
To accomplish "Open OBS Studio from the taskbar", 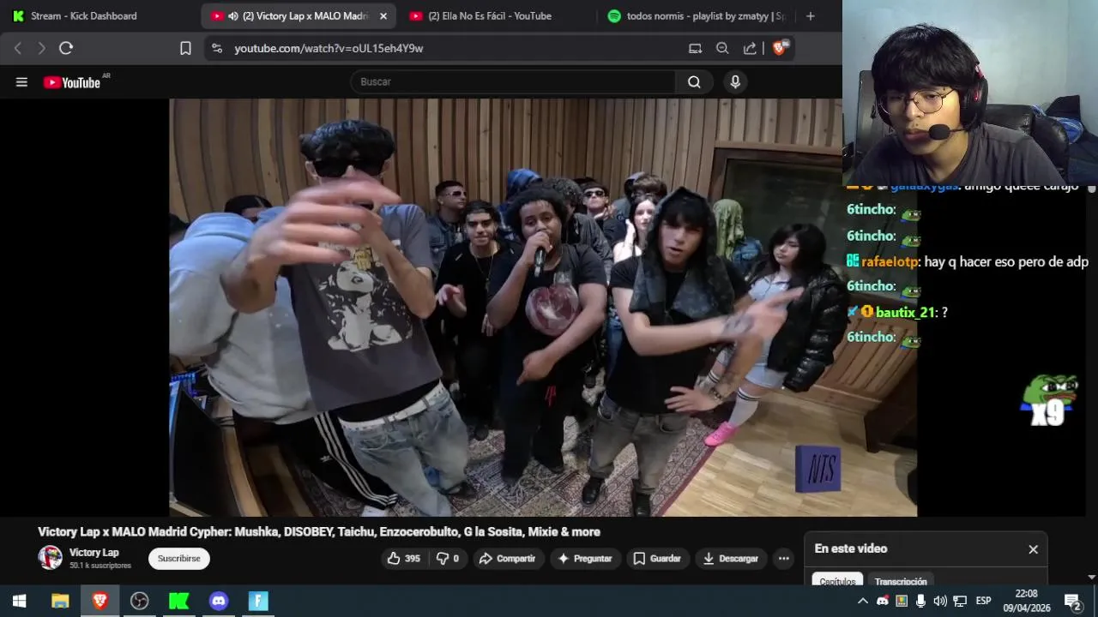I will click(x=139, y=601).
